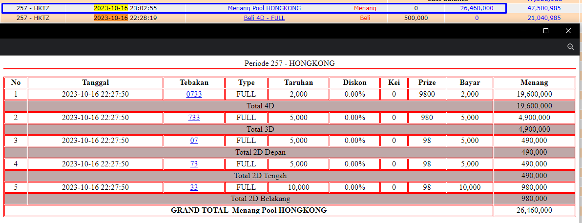This screenshot has height=223, width=582.
Task: Click the Type column header
Action: 247,83
